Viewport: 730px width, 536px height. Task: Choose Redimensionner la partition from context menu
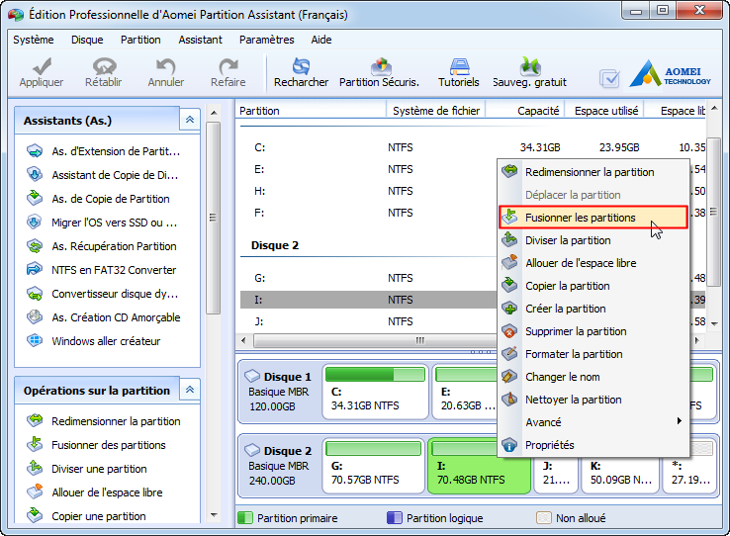click(593, 172)
